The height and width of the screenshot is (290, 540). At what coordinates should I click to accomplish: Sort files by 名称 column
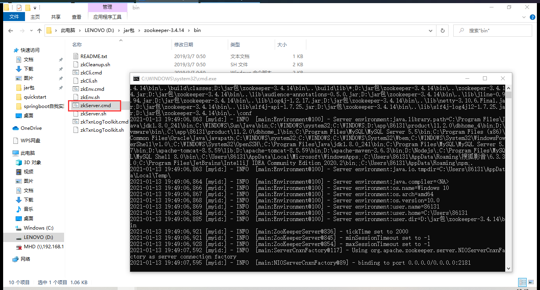(x=77, y=45)
